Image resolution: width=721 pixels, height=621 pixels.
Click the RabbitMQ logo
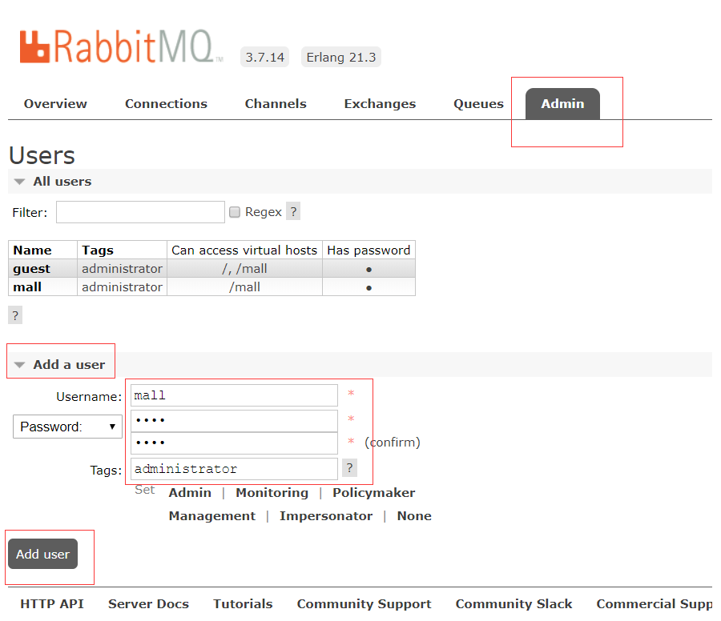(121, 46)
